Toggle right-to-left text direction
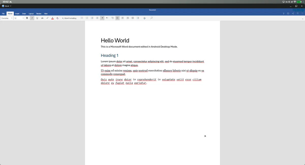This screenshot has width=305, height=165. click(107, 18)
